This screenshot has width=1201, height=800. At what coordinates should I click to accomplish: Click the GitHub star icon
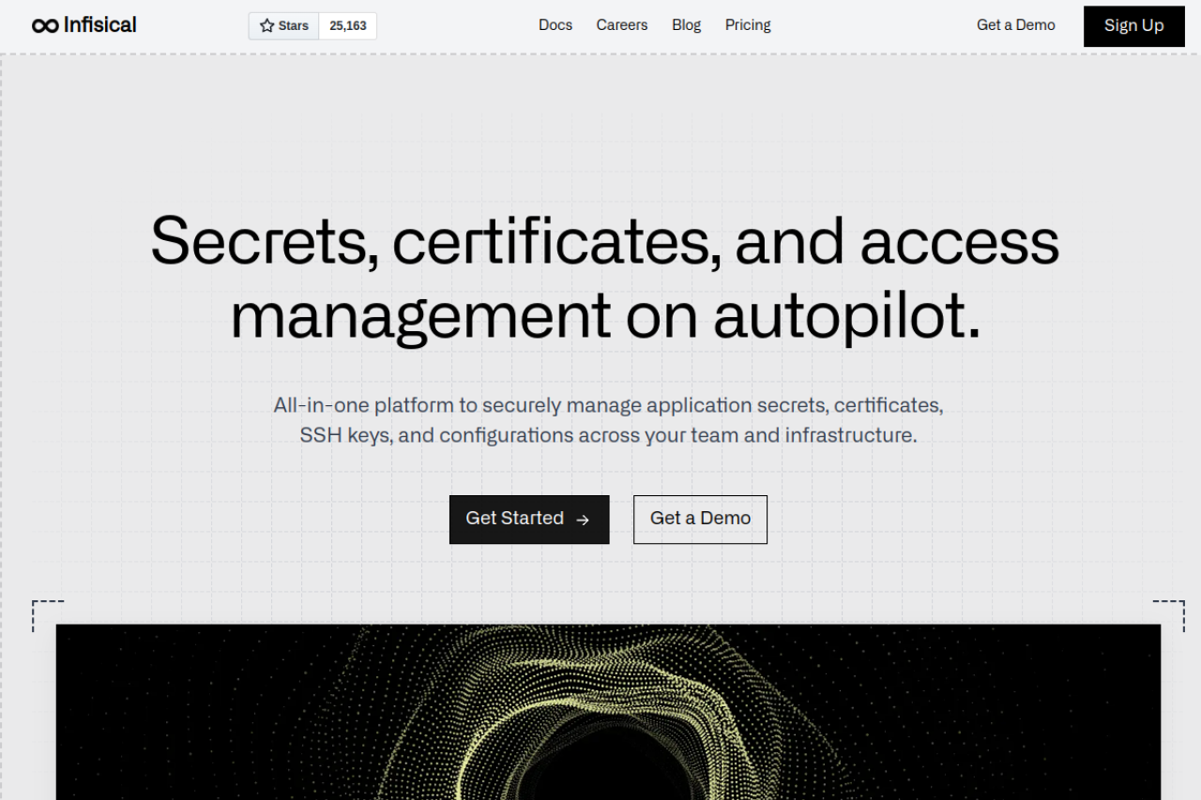(267, 26)
